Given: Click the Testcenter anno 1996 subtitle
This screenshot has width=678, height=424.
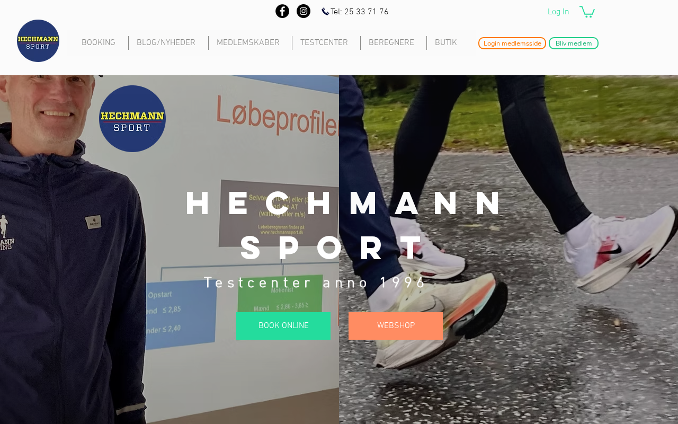Looking at the screenshot, I should coord(315,283).
